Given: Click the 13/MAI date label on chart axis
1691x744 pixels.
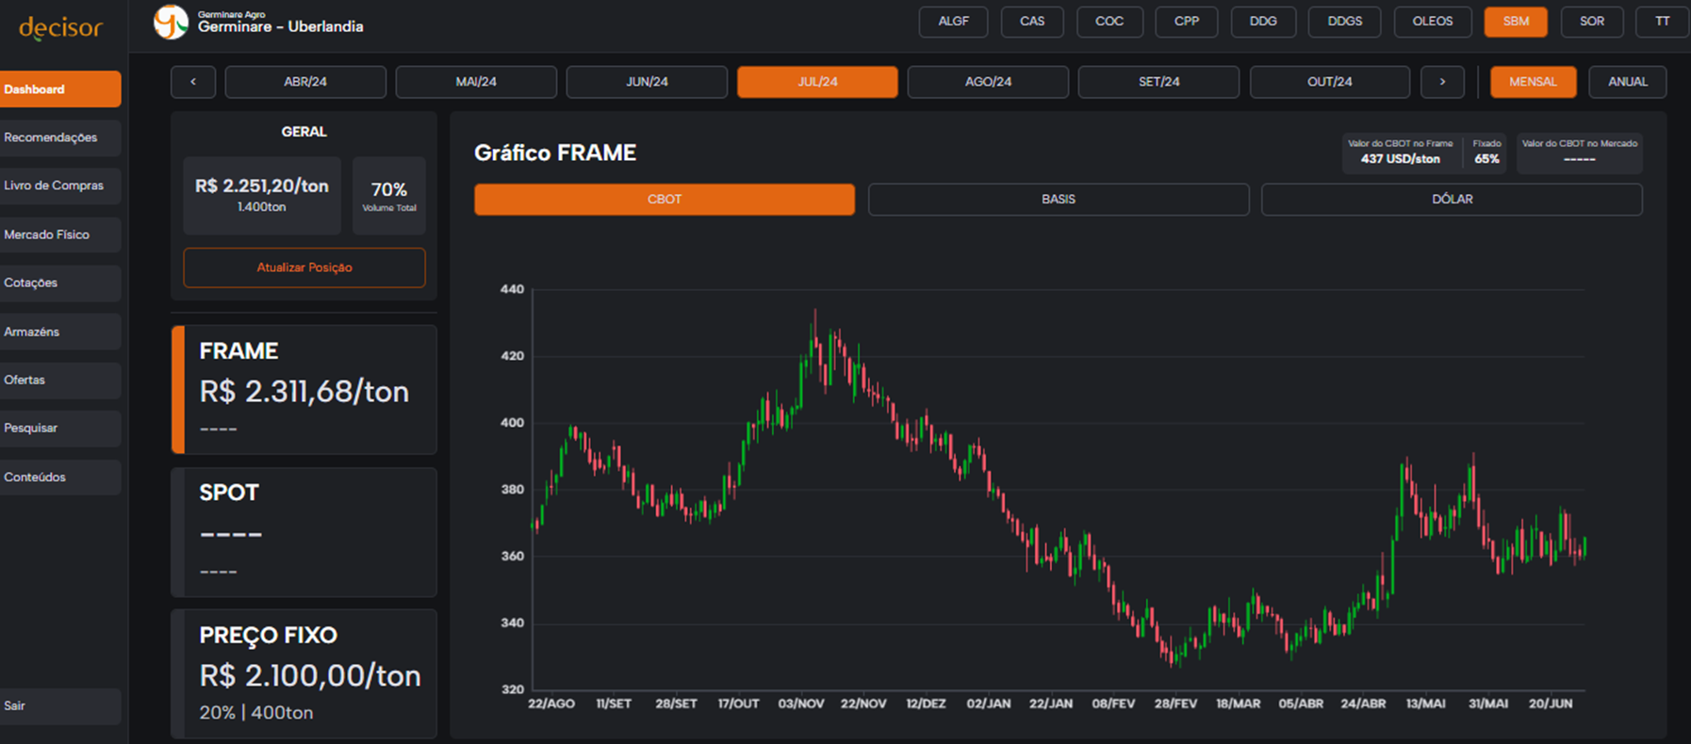Looking at the screenshot, I should click(x=1426, y=704).
